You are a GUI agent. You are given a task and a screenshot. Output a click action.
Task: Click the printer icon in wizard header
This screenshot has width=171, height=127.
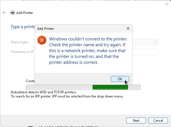click(13, 13)
